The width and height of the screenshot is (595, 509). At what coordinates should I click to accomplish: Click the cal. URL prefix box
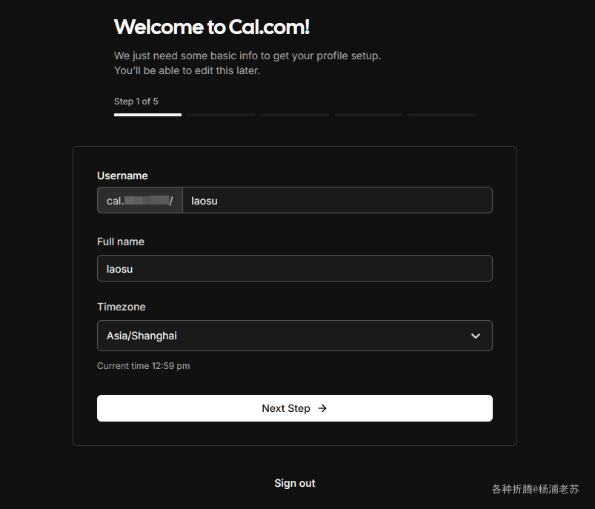click(139, 200)
